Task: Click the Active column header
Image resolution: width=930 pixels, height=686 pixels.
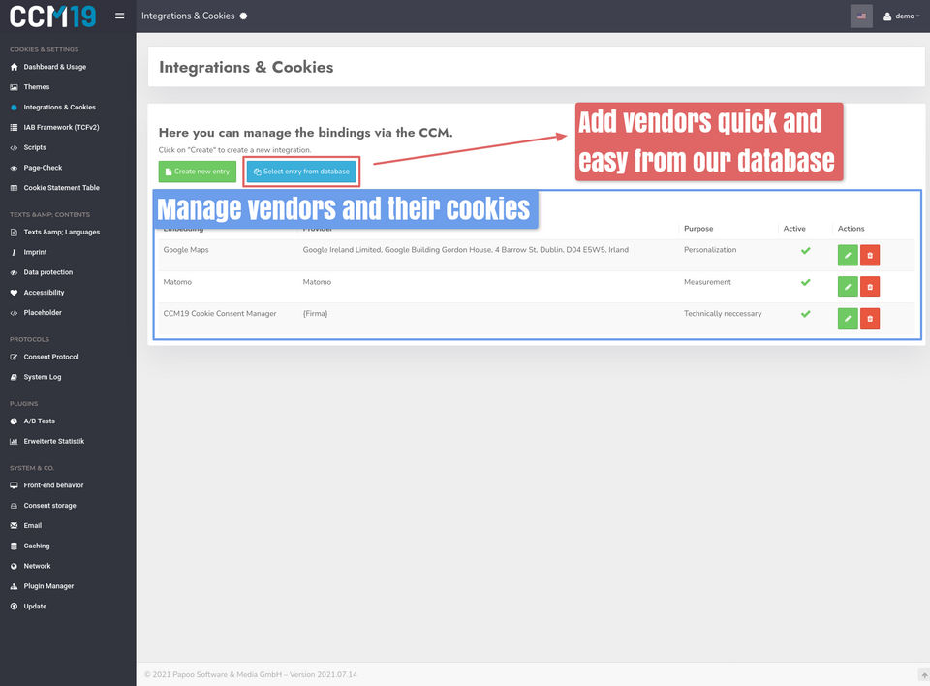Action: point(794,229)
